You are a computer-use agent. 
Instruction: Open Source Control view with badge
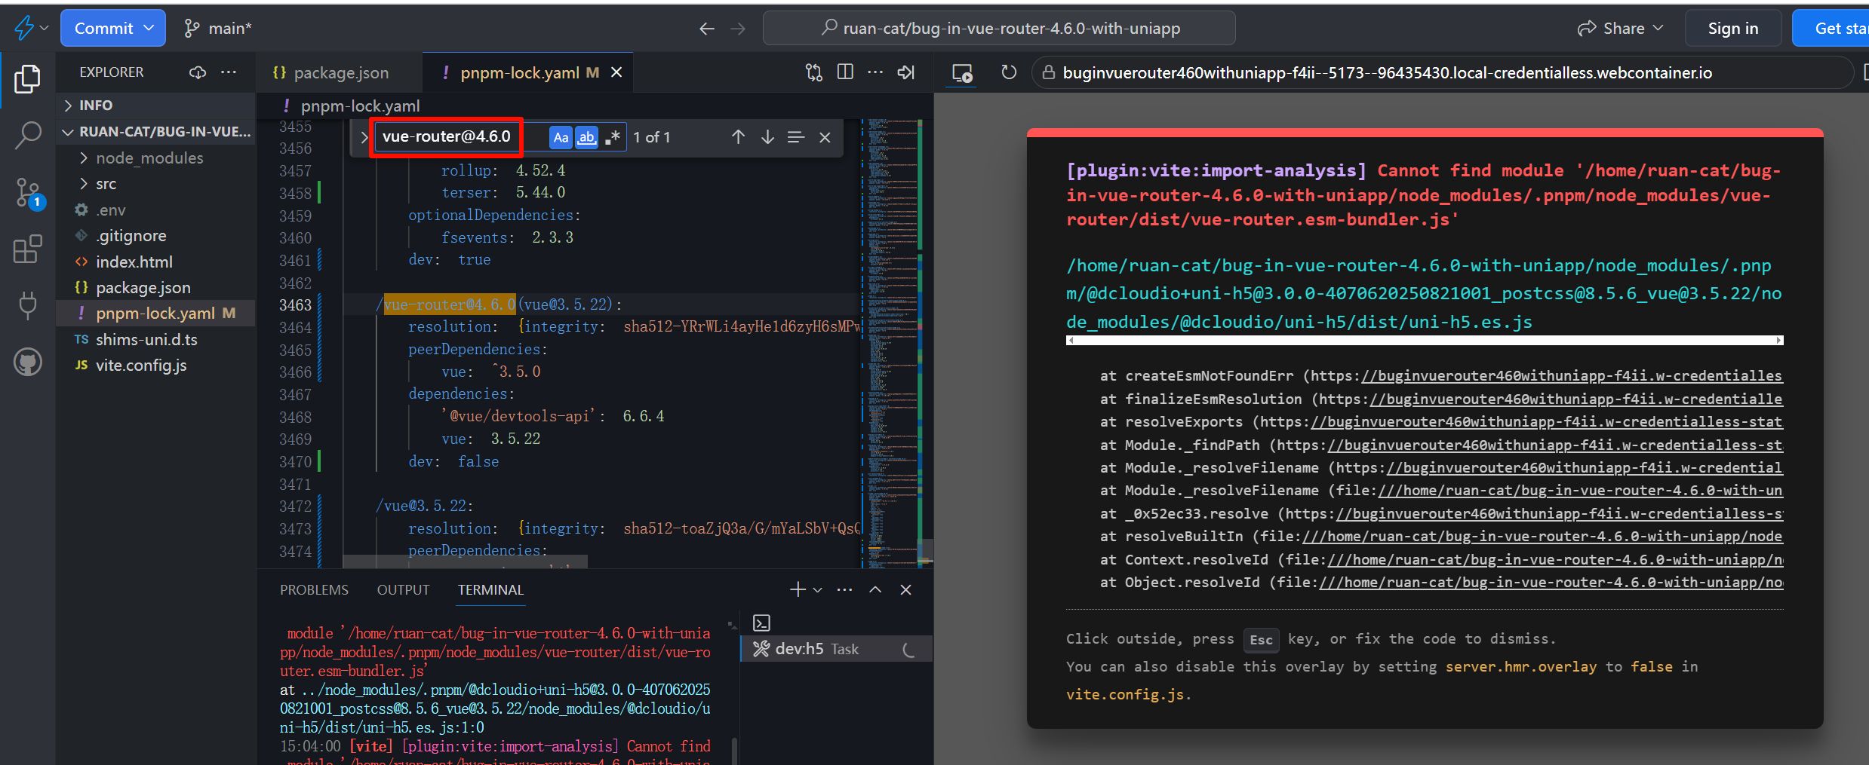coord(28,193)
